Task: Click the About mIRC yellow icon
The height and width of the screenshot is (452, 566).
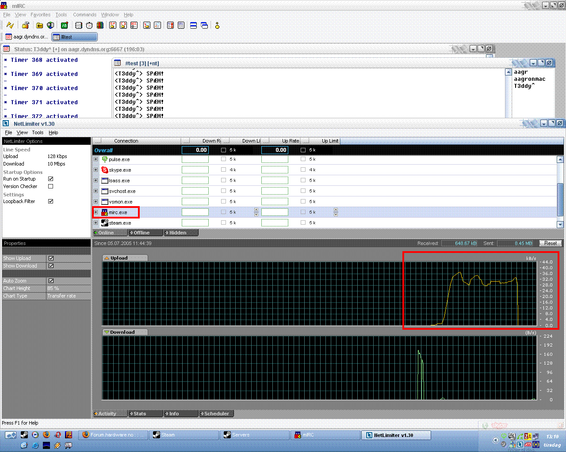Action: 217,25
